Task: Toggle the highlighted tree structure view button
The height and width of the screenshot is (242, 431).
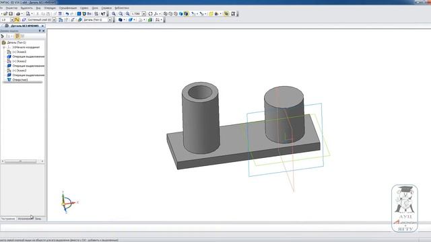Action: [17, 36]
